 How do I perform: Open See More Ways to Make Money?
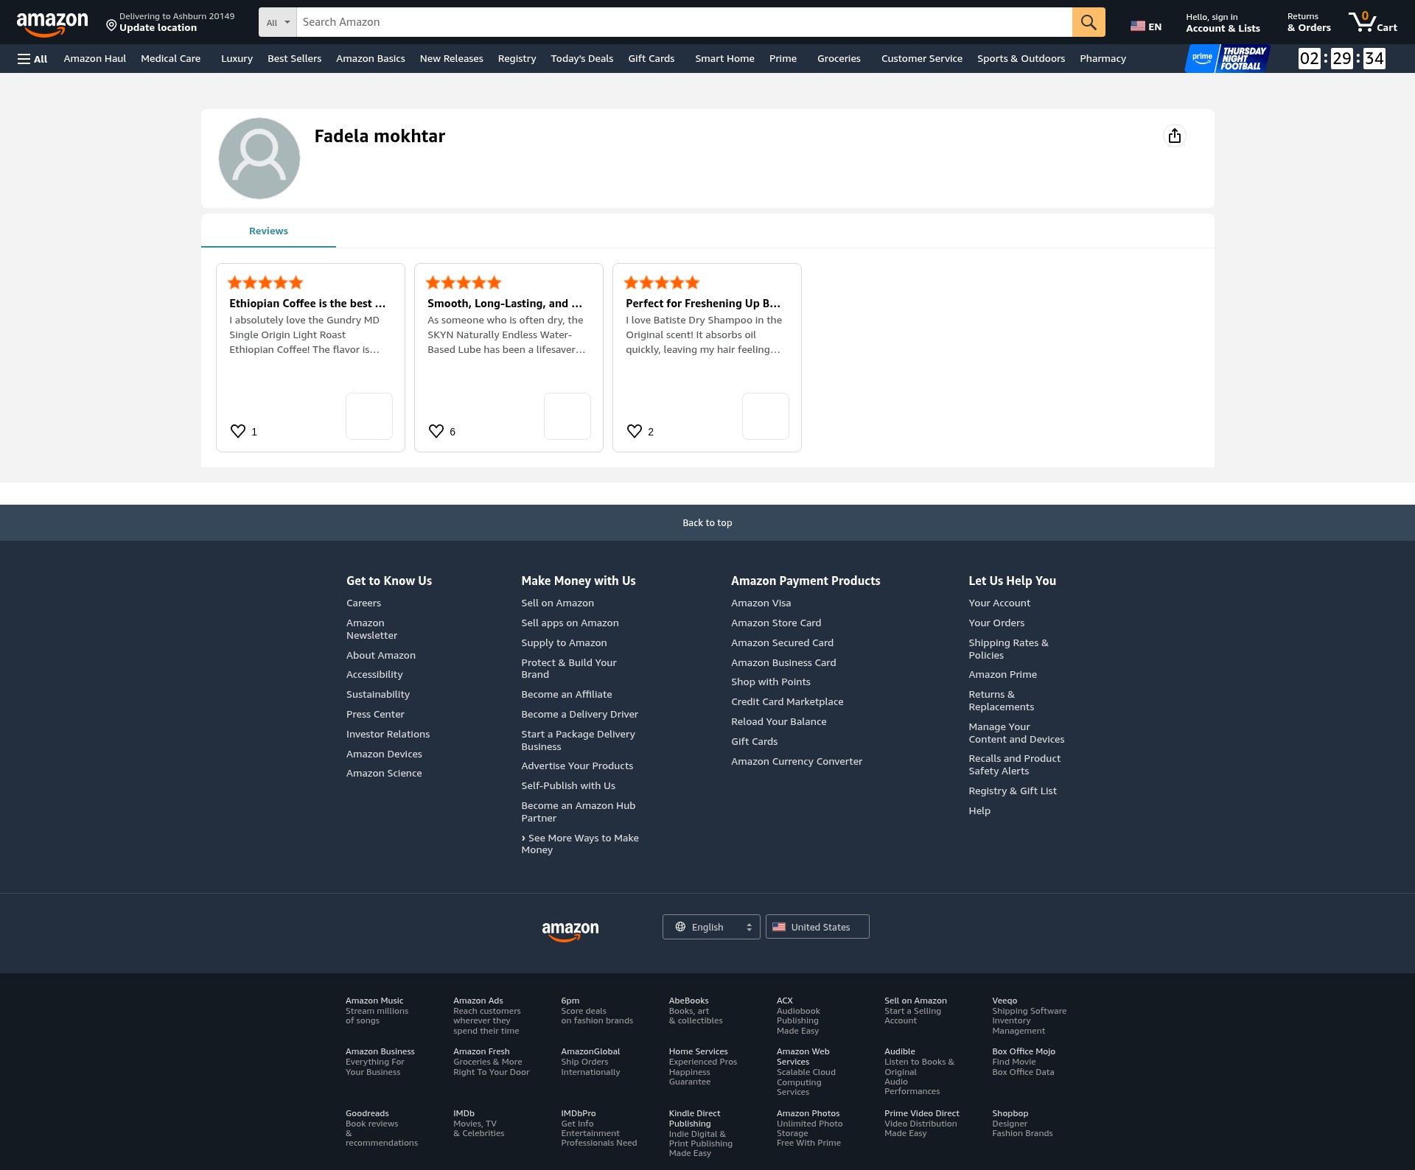pyautogui.click(x=580, y=844)
